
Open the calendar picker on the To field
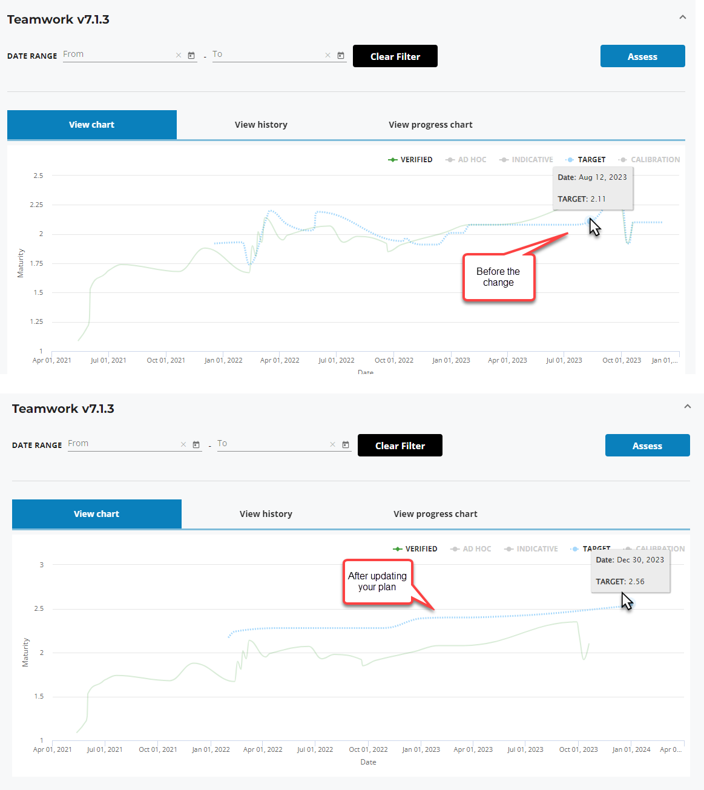tap(341, 55)
